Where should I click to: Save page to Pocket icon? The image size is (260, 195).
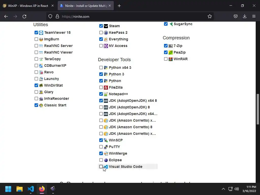235,16
